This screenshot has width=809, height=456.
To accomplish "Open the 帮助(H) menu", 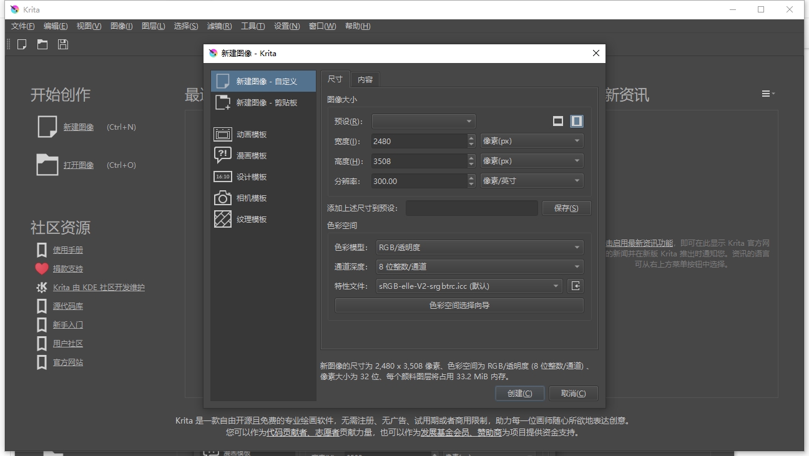I will [358, 26].
